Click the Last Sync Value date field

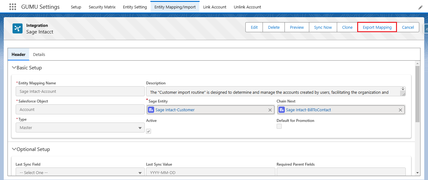pyautogui.click(x=210, y=172)
